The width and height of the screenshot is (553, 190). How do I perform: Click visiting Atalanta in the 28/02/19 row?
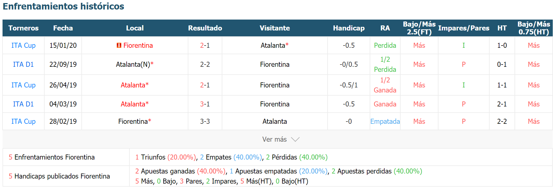[275, 121]
